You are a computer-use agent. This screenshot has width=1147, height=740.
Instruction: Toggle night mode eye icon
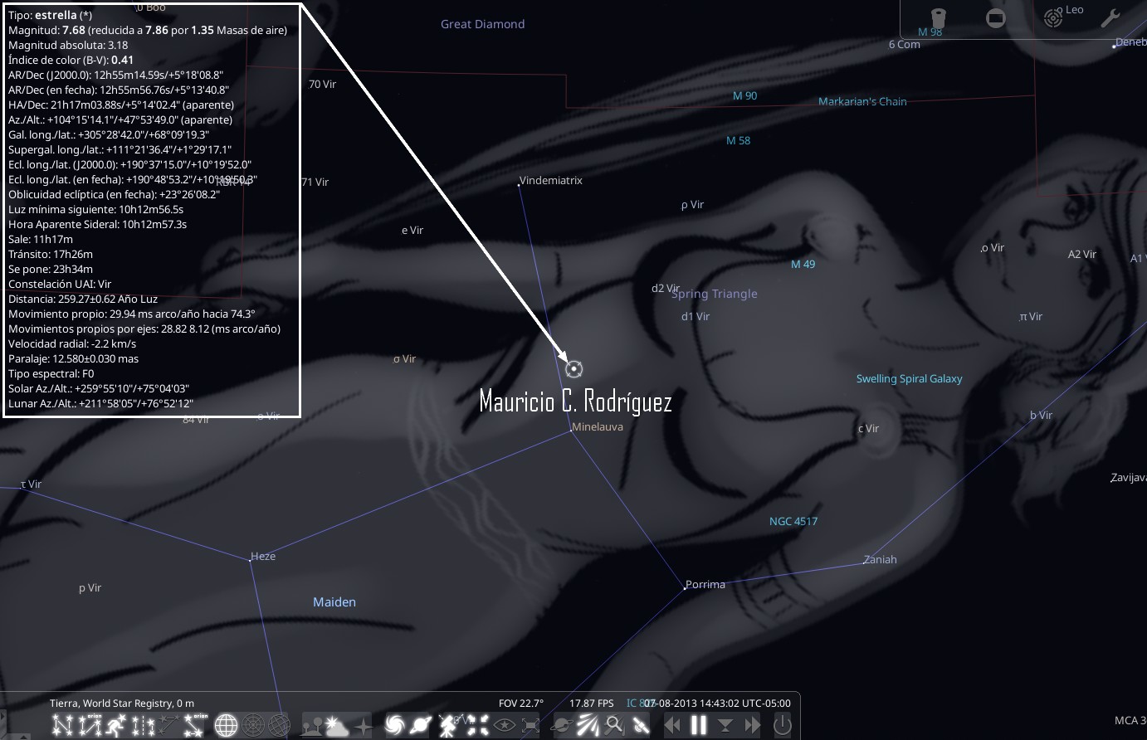(505, 726)
